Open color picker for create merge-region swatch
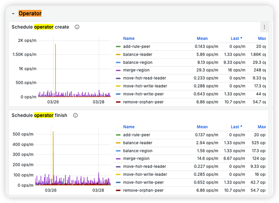The width and height of the screenshot is (279, 203). (118, 70)
